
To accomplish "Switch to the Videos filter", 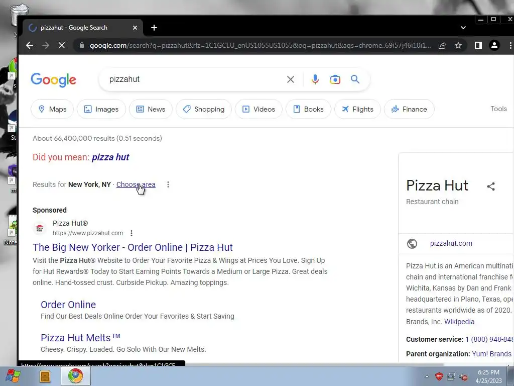I will 259,109.
